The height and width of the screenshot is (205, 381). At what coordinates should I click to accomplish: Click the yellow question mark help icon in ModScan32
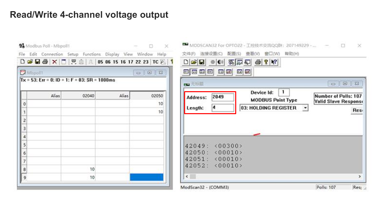click(266, 62)
